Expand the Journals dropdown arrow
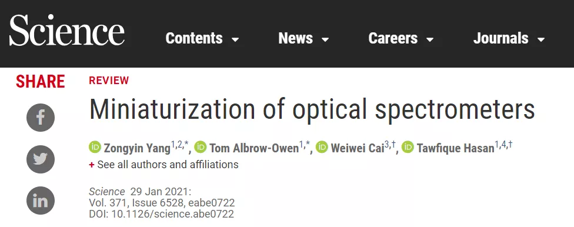The image size is (574, 227). tap(540, 39)
